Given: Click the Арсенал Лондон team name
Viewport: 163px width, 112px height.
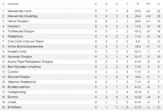Looking at the screenshot, I should pyautogui.click(x=20, y=57).
